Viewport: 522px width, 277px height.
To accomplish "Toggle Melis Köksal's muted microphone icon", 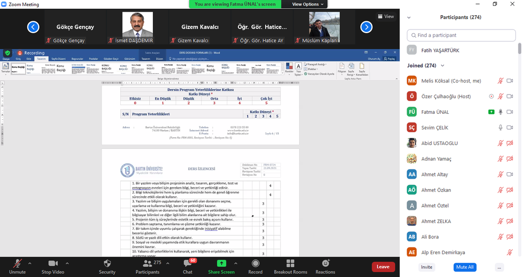I will pos(501,81).
